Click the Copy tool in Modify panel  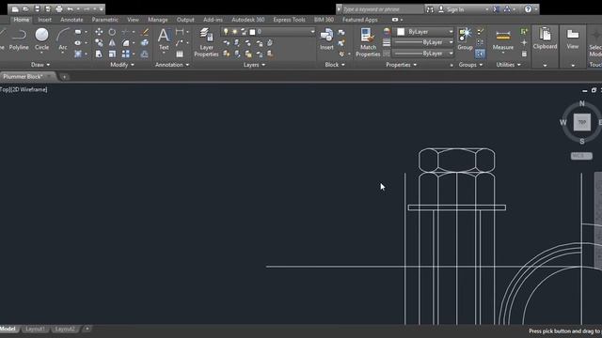(99, 42)
